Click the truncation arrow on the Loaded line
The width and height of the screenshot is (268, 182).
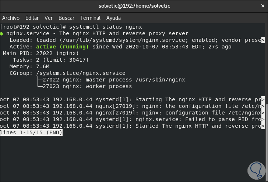click(263, 40)
